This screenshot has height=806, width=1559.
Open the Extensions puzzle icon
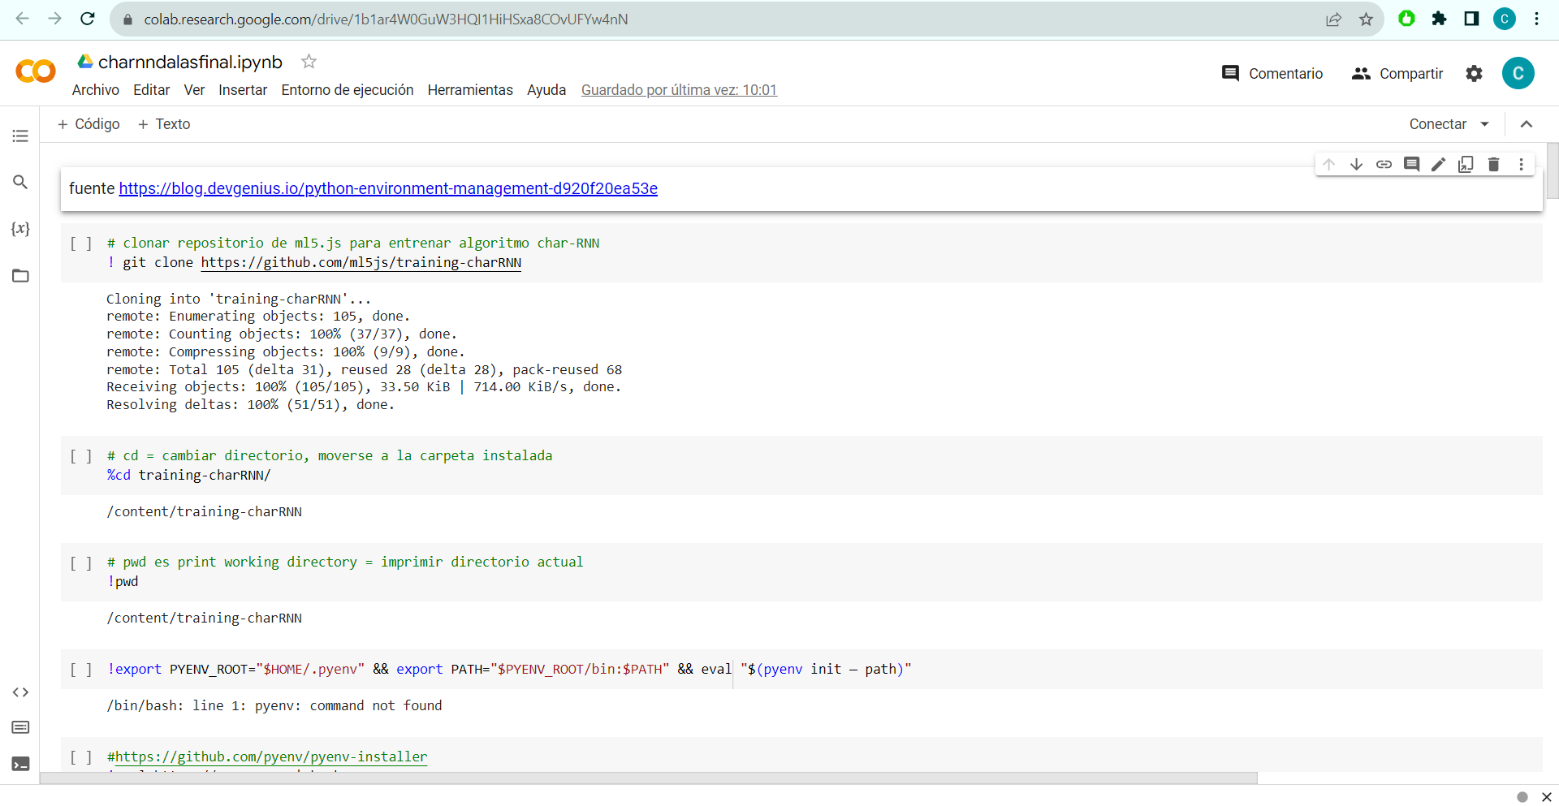click(x=1439, y=19)
